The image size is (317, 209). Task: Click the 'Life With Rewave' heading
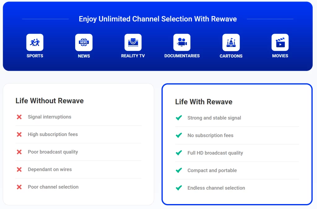point(204,102)
